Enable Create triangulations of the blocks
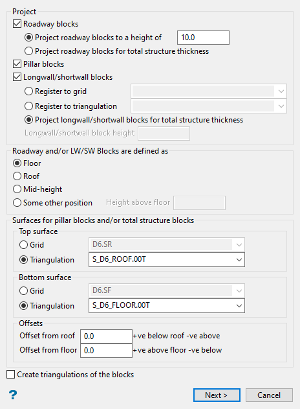 (10, 375)
